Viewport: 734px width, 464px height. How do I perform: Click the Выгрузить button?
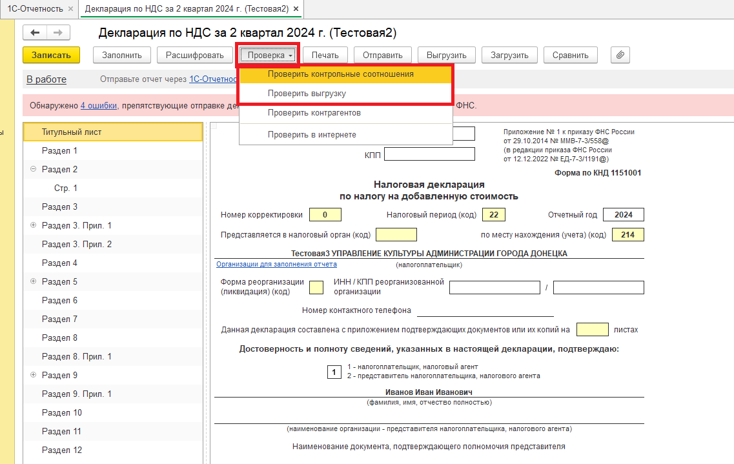tap(447, 55)
